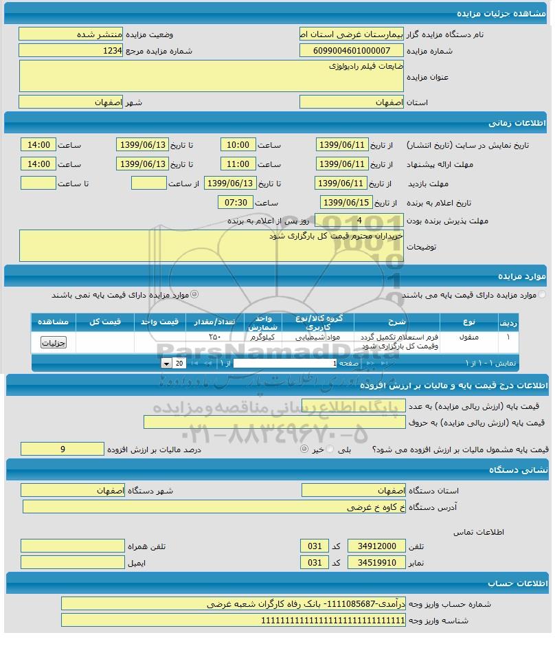Click the 'گروه کالا/نوع کاربری' column header
555x657 pixels.
[x=318, y=322]
